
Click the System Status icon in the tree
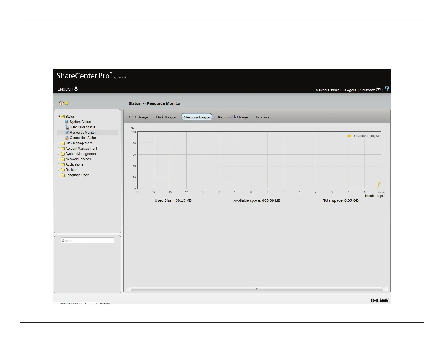(x=67, y=122)
